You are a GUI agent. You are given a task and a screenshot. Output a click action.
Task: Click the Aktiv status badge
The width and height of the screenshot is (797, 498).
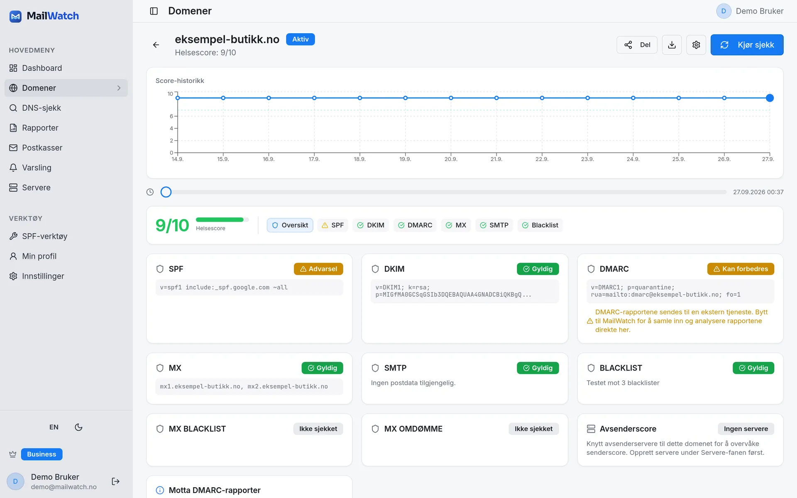coord(301,39)
